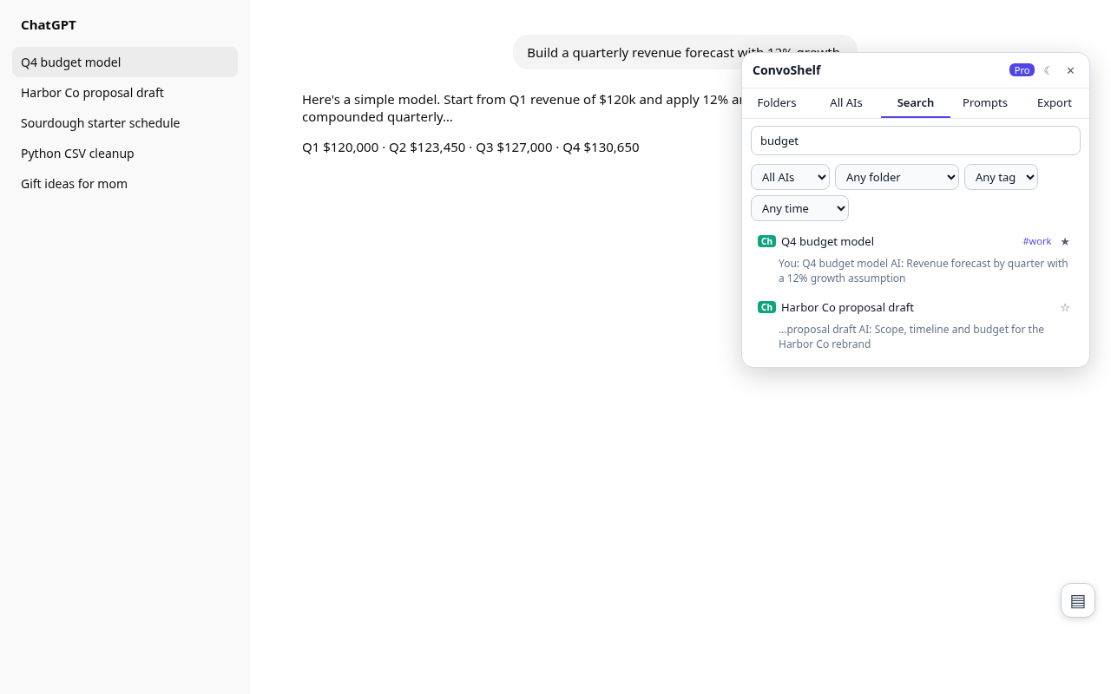
Task: Open the floating ConvoShelf launcher button
Action: [x=1078, y=600]
